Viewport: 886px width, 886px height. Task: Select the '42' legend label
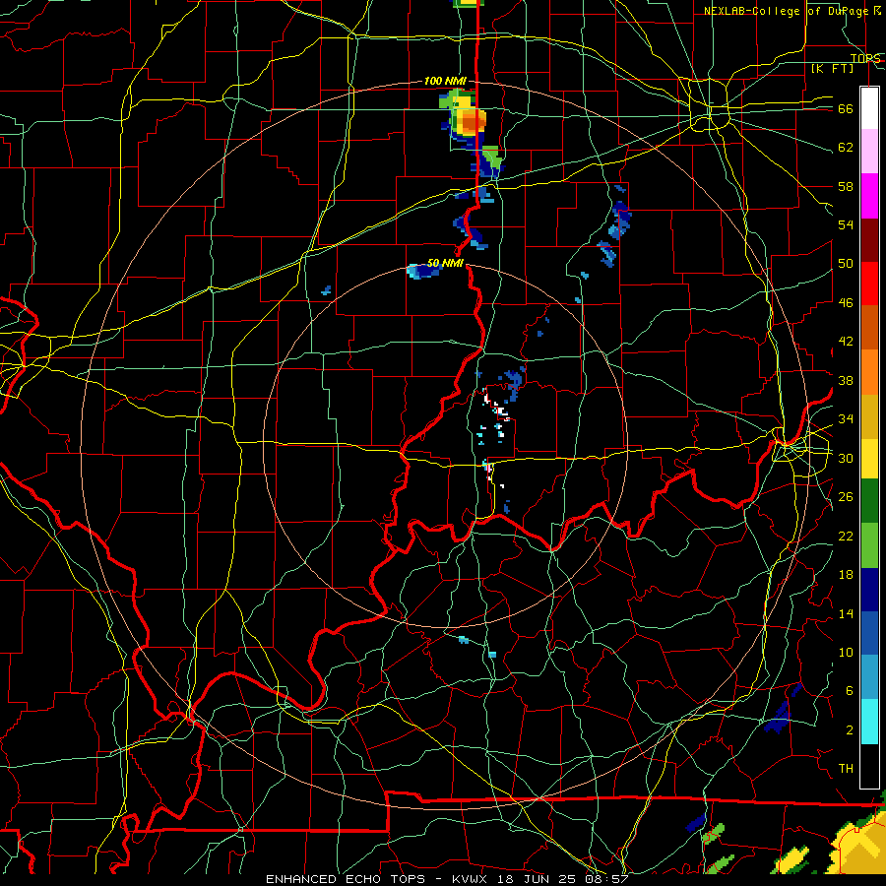846,342
